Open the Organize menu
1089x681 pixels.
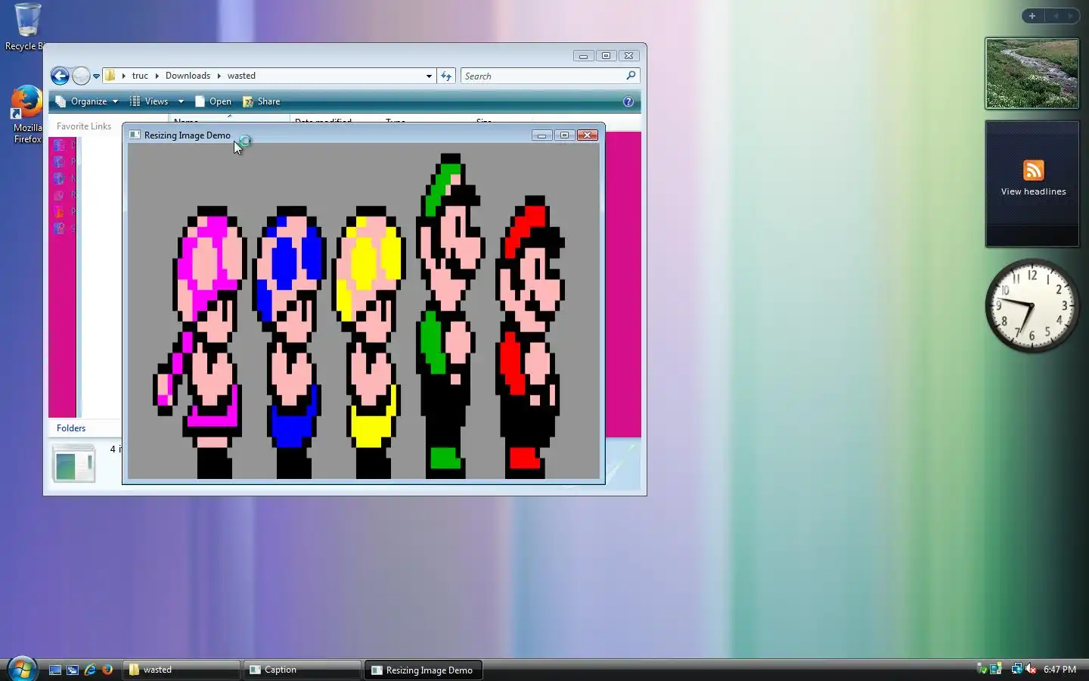point(86,101)
